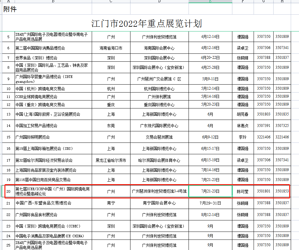Click sequence number 17 cell

pyautogui.click(x=8, y=160)
